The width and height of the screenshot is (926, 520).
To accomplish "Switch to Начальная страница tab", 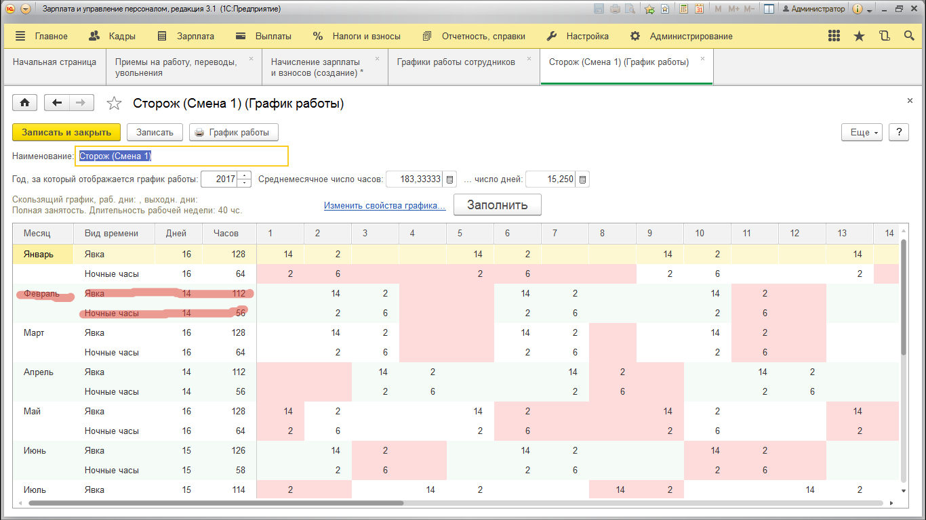I will [x=54, y=62].
